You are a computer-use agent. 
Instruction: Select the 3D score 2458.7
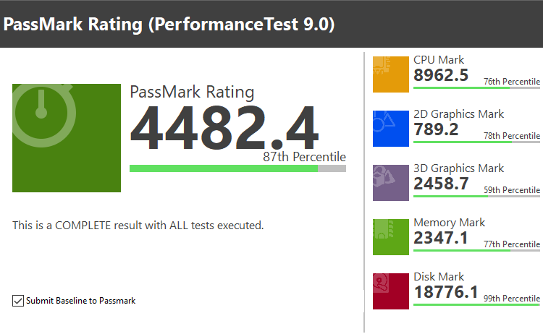(441, 184)
